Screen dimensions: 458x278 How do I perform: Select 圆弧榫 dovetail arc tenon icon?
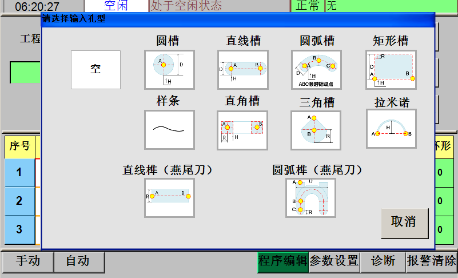coord(310,197)
